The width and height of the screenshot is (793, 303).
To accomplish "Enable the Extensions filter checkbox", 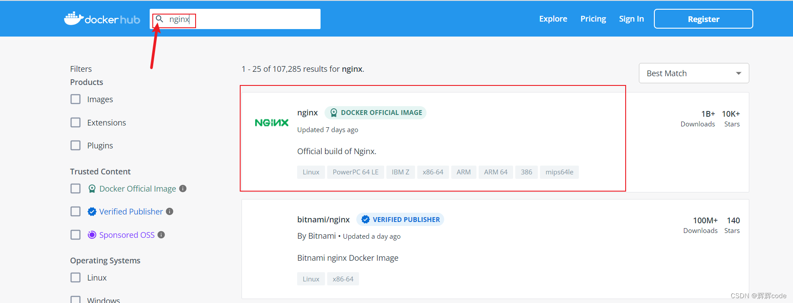I will point(76,122).
